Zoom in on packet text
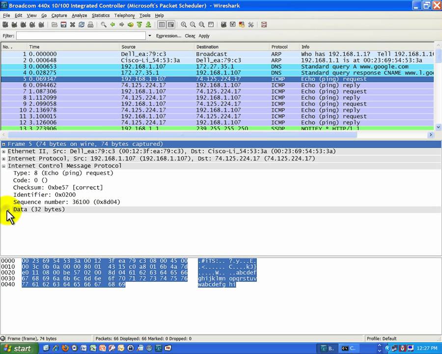Screen dimensions: 442x354 coord(184,25)
